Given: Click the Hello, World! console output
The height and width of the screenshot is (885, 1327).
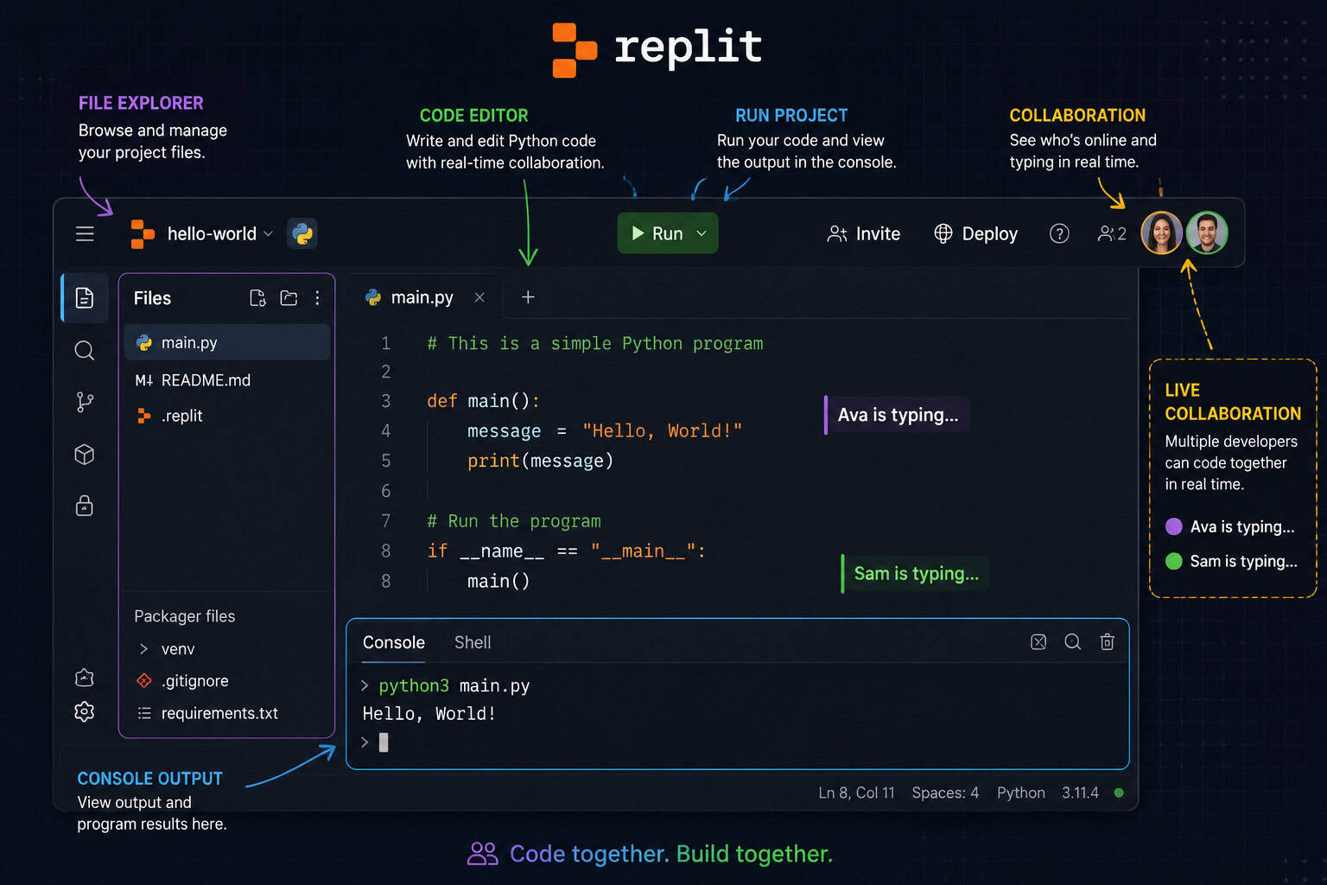Looking at the screenshot, I should point(429,714).
